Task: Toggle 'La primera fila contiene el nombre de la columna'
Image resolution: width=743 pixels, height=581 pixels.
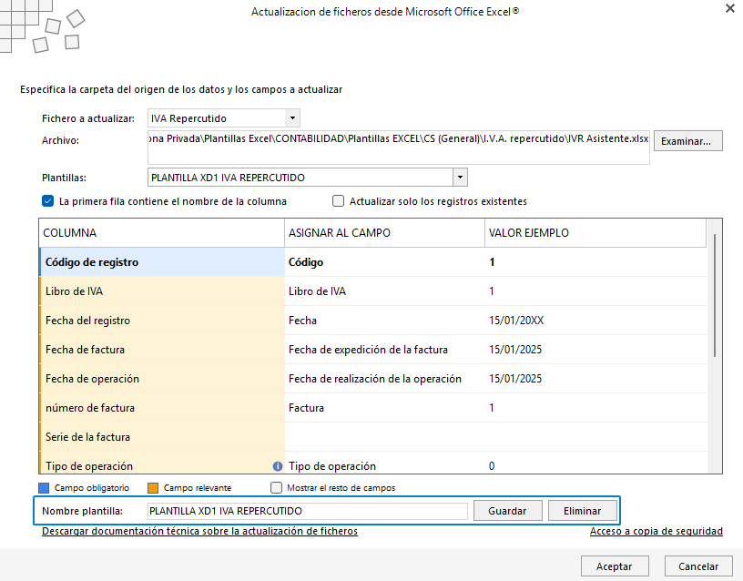Action: coord(48,201)
